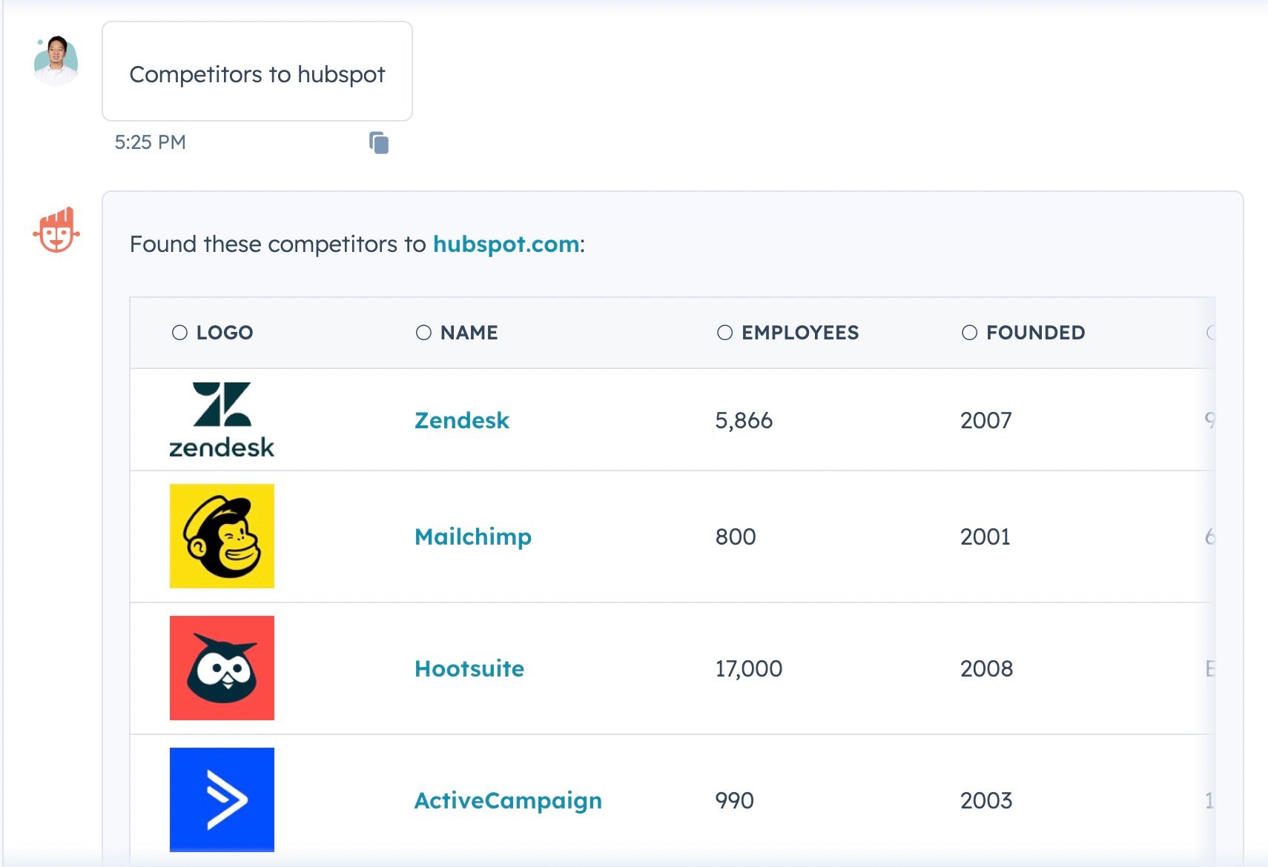
Task: Open the hubspot.com link
Action: click(506, 245)
